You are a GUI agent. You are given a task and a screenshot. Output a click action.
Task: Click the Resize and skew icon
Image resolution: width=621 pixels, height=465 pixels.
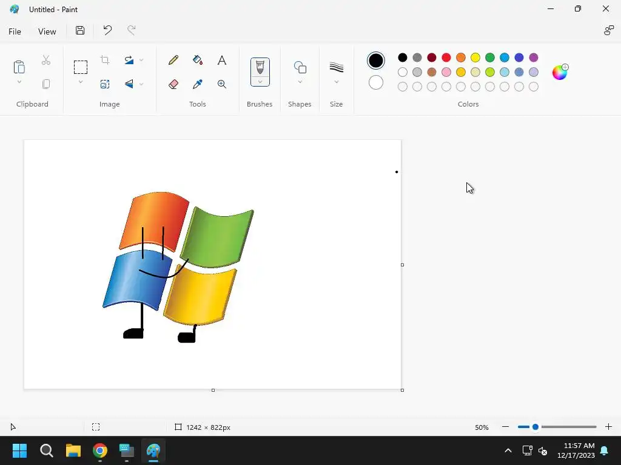tap(105, 84)
